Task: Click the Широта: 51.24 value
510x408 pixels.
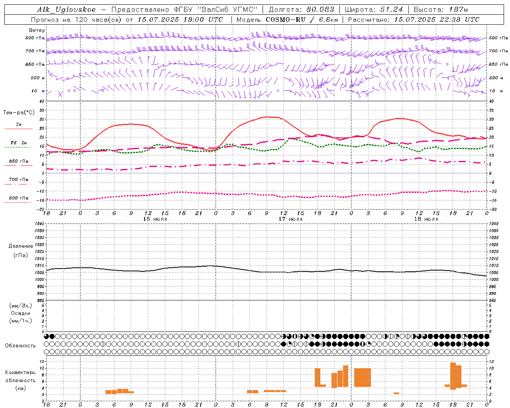Action: [x=374, y=10]
